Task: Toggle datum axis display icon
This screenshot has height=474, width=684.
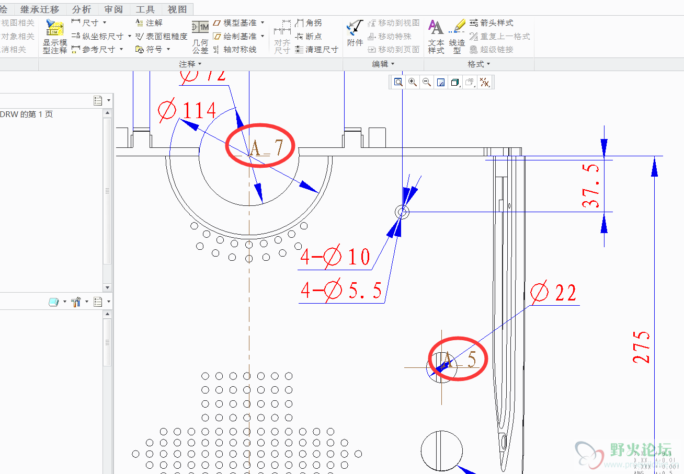Action: 484,82
